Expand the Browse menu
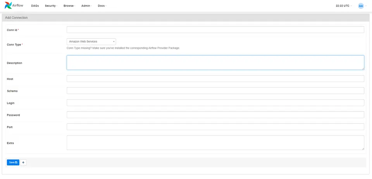372x179 pixels. pyautogui.click(x=69, y=6)
